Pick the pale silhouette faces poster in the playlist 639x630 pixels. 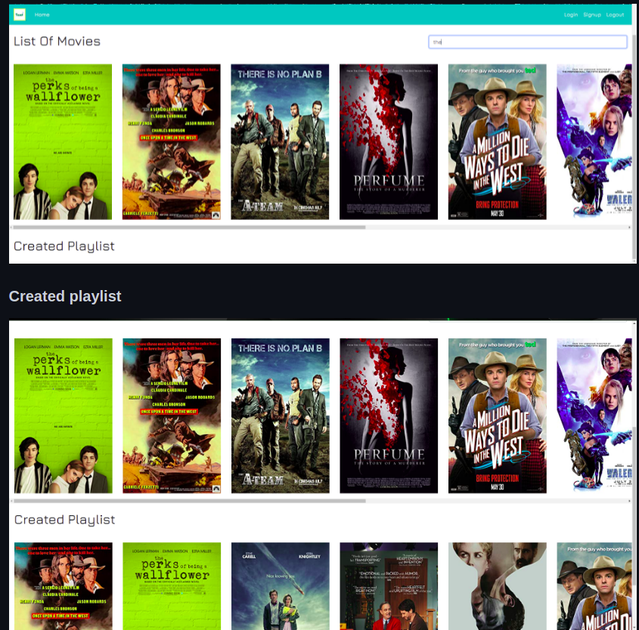[x=497, y=586]
